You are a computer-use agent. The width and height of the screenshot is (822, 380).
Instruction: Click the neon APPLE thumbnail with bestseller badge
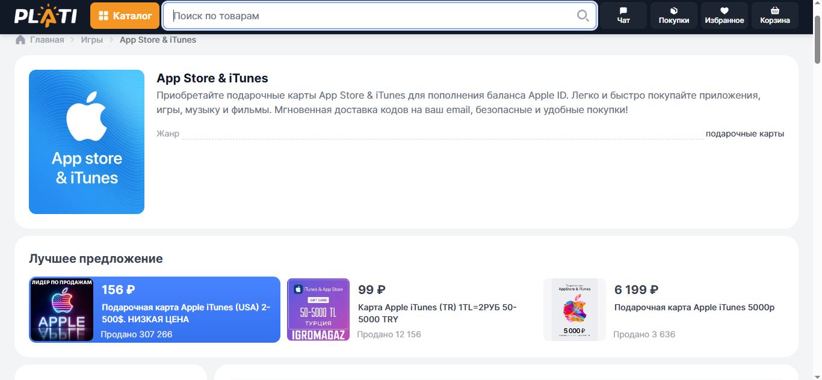click(x=62, y=310)
